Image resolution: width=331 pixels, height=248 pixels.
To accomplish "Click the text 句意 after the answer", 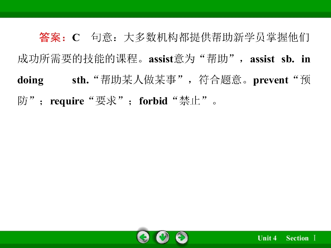I will click(101, 37).
